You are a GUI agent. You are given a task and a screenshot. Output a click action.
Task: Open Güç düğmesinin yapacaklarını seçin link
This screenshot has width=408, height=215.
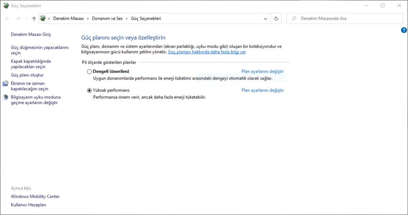tap(39, 50)
